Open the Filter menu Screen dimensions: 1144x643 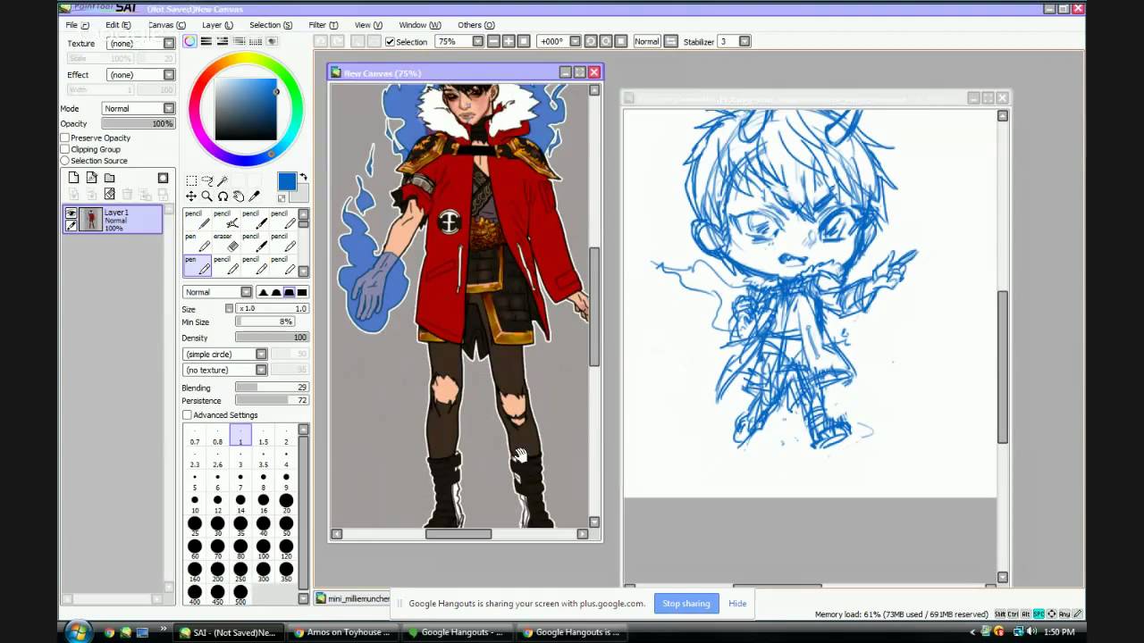323,25
